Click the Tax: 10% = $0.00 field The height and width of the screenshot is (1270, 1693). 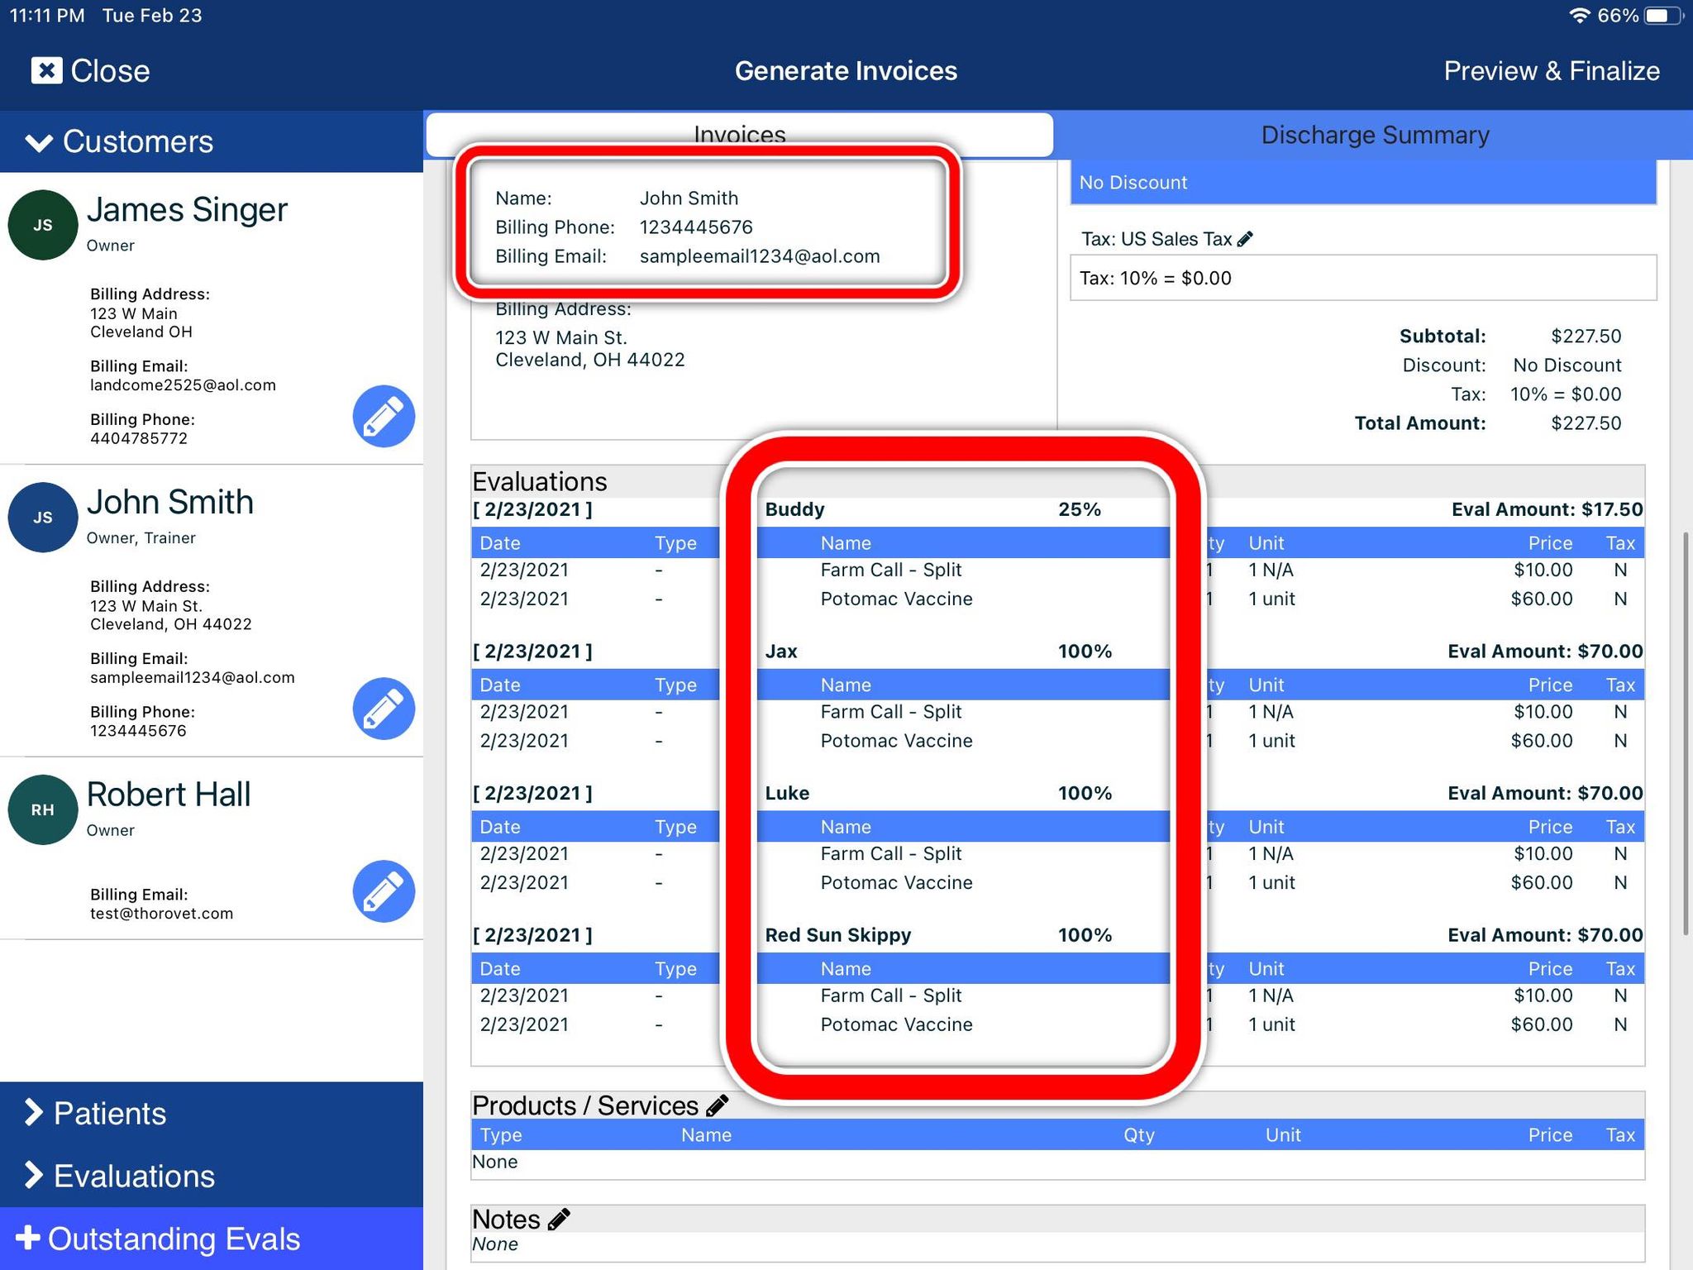tap(1362, 278)
